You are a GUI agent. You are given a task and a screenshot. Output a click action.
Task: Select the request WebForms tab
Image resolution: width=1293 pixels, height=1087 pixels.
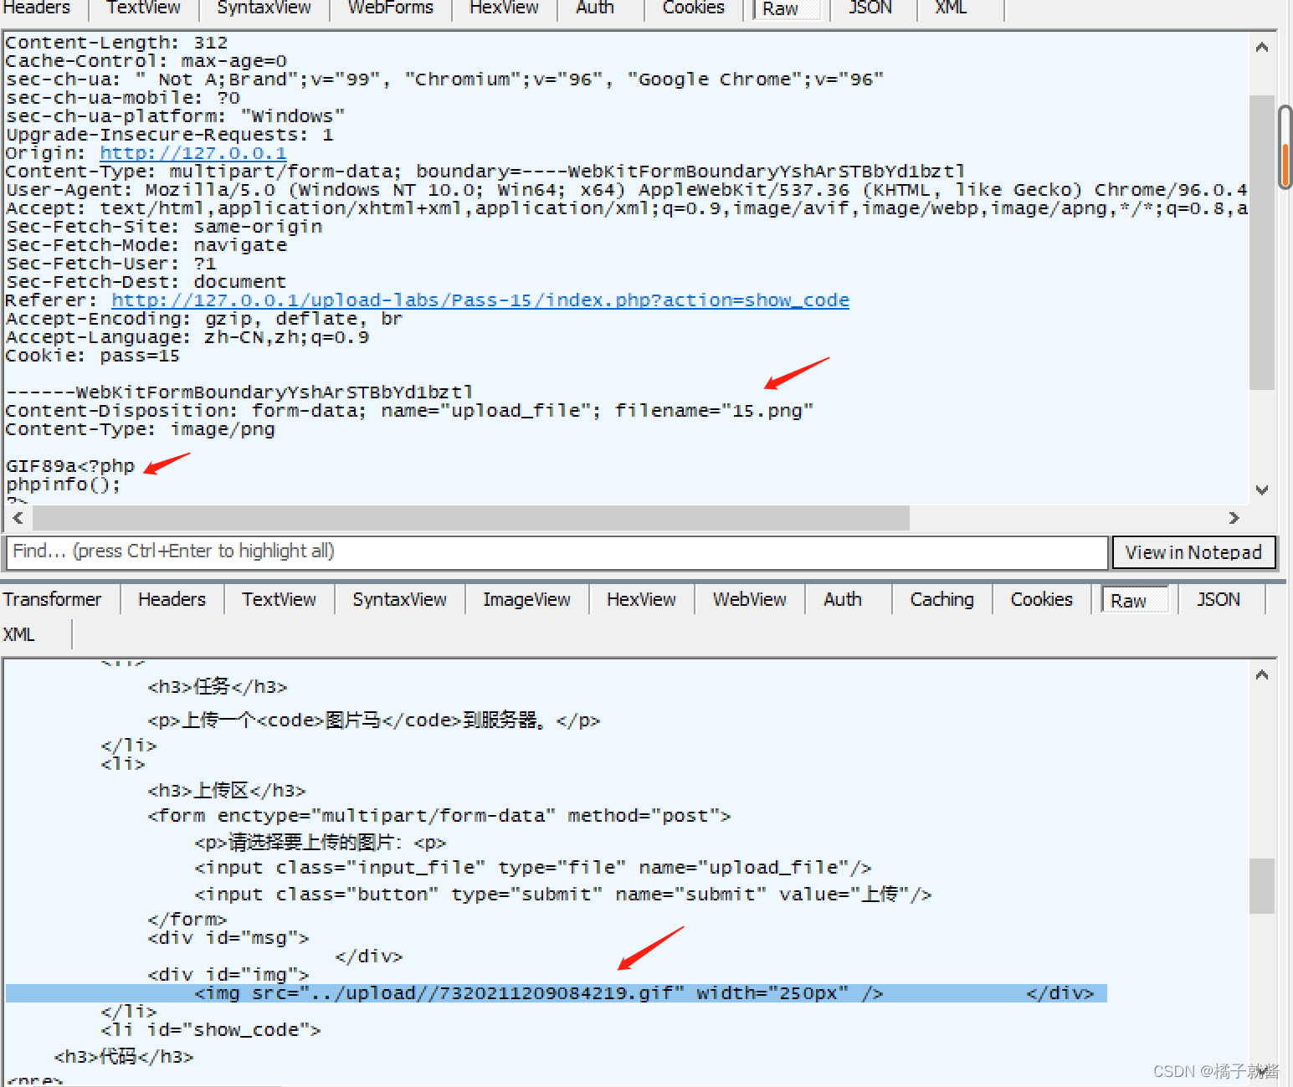pos(391,8)
